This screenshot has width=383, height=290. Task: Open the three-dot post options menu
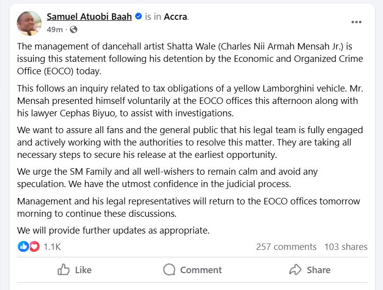(356, 22)
